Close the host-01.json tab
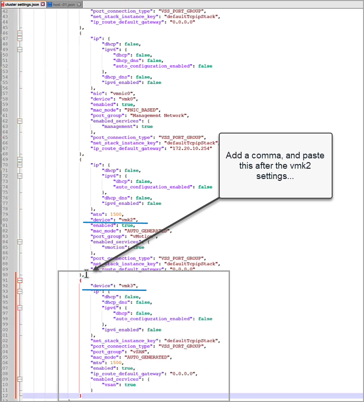Image resolution: width=364 pixels, height=402 pixels. [x=79, y=4]
